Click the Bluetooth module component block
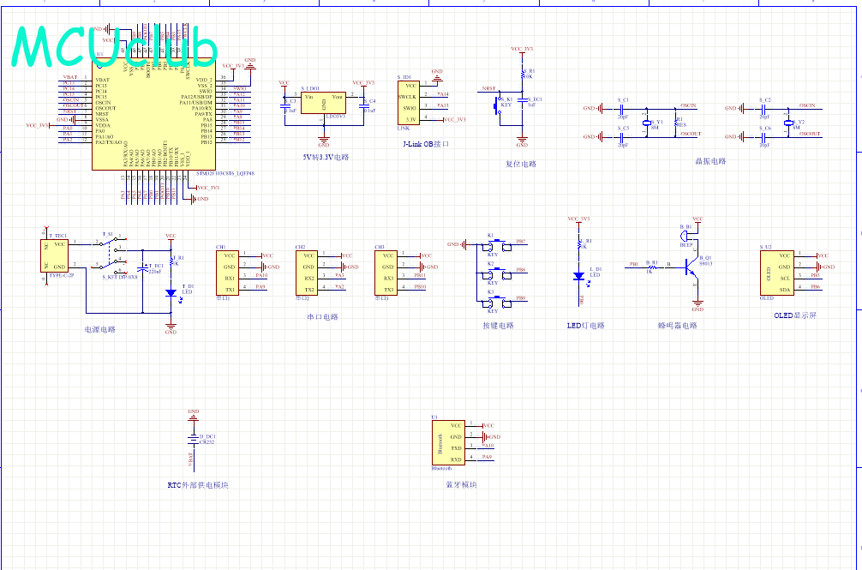This screenshot has width=862, height=570. [x=447, y=443]
